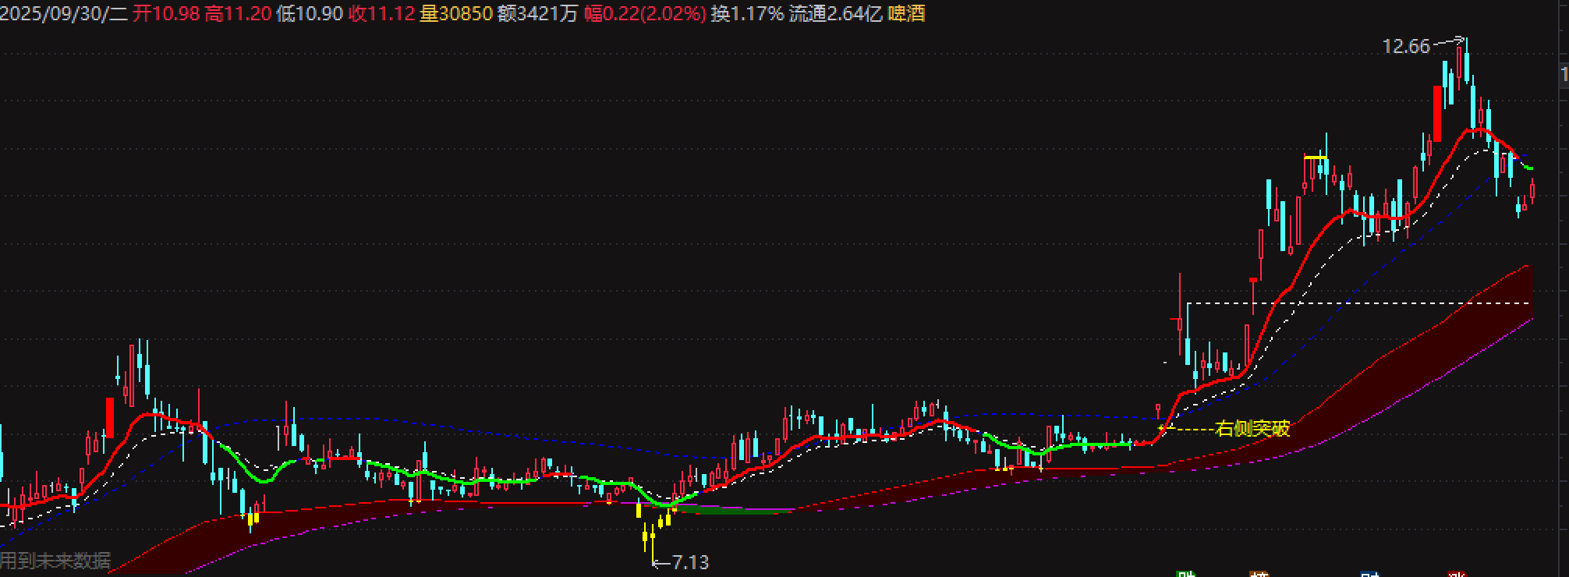Click the 幅0.22(2.02%) change value
This screenshot has width=1569, height=577.
pyautogui.click(x=645, y=13)
